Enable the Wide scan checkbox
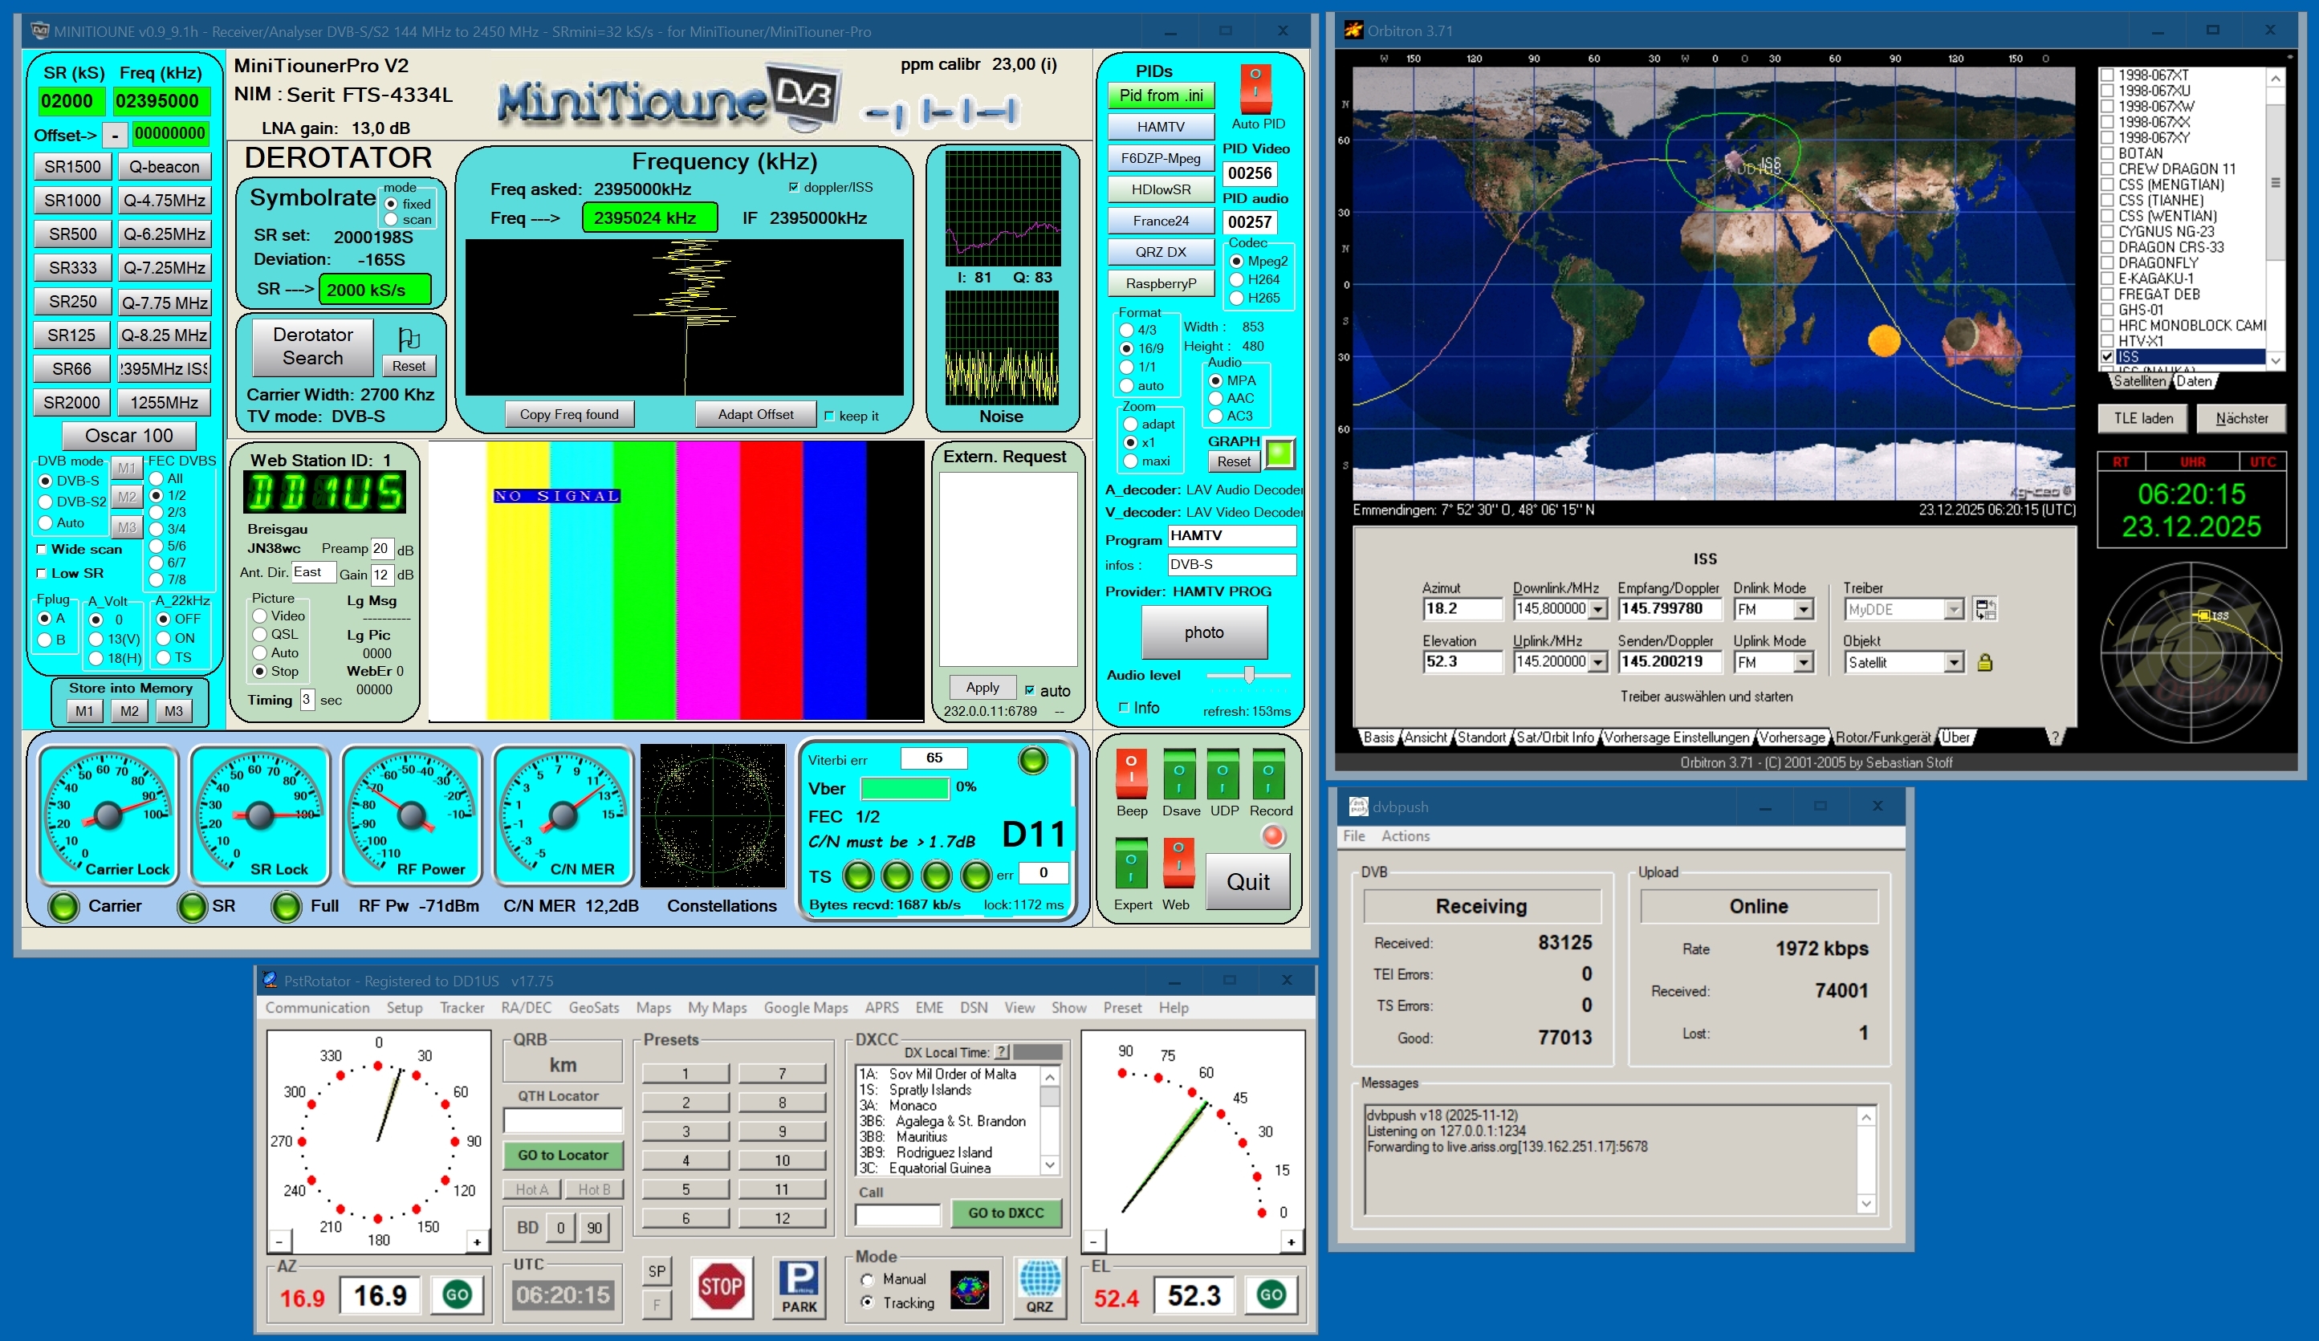The height and width of the screenshot is (1341, 2319). [x=42, y=549]
